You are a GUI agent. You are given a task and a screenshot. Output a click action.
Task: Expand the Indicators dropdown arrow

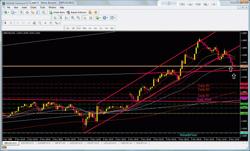point(100,18)
